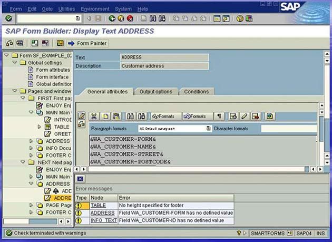Viewport: 332px width, 242px height.
Task: Click the green checkmark Enter icon
Action: (8, 18)
